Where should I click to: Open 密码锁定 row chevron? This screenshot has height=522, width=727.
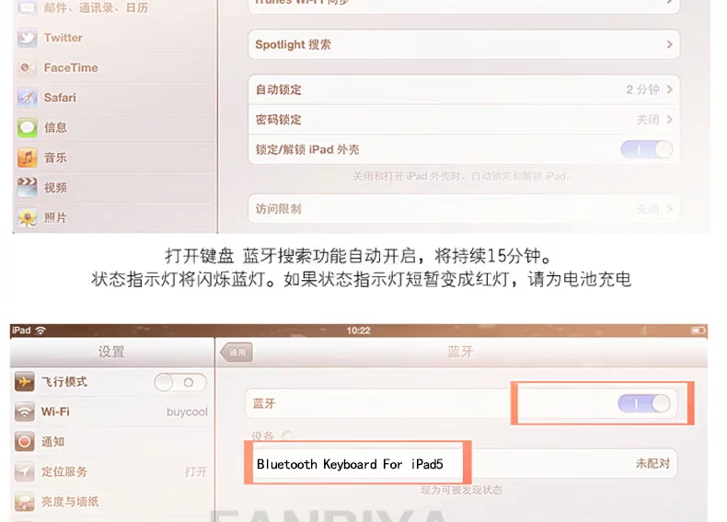tap(669, 120)
